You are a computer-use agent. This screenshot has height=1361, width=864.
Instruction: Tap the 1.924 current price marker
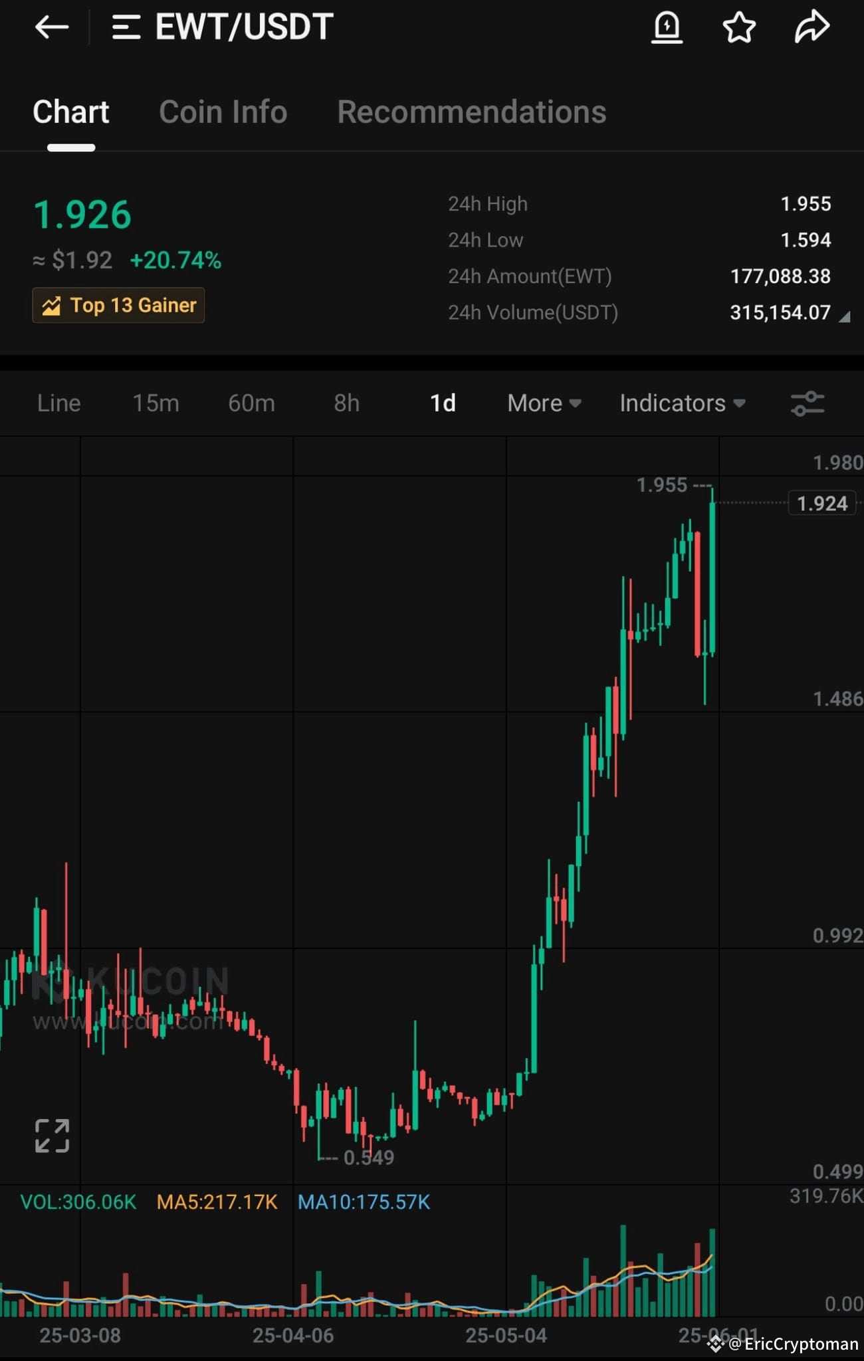(x=822, y=504)
